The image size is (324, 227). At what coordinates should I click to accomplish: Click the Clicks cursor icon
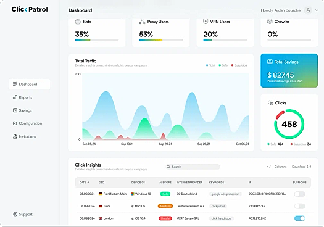[x=270, y=102]
